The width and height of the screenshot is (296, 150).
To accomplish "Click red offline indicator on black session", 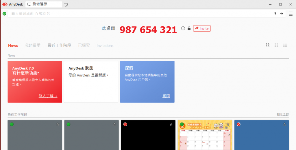I will coord(125,124).
